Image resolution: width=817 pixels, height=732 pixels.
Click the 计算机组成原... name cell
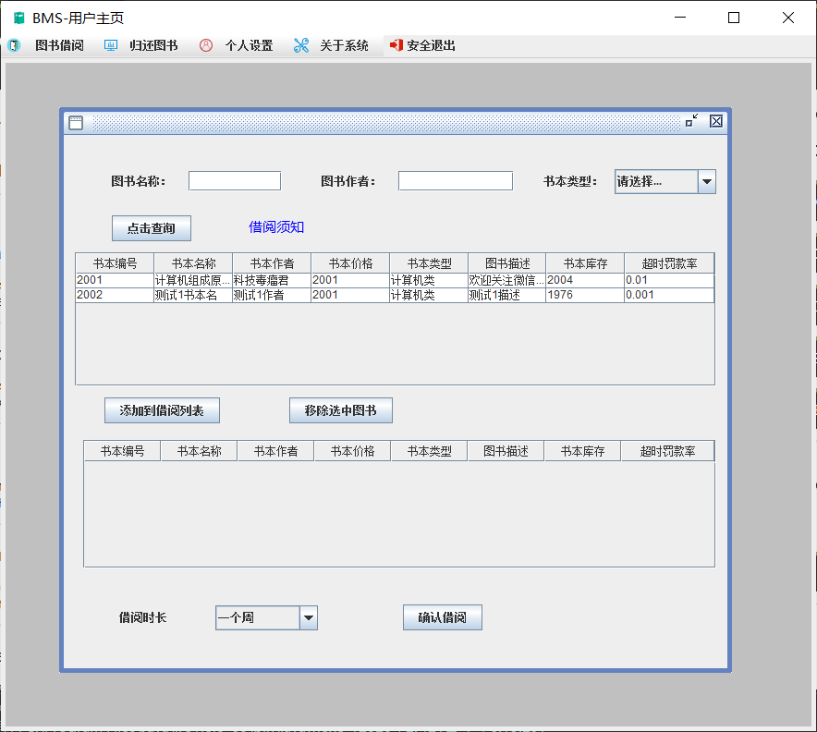(193, 280)
